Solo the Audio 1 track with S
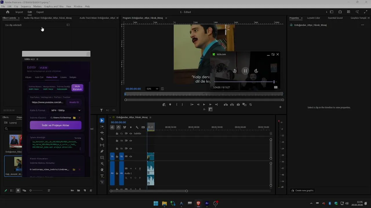This screenshot has width=371, height=208. coord(135,168)
